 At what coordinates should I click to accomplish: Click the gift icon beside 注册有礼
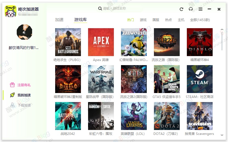pyautogui.click(x=12, y=85)
